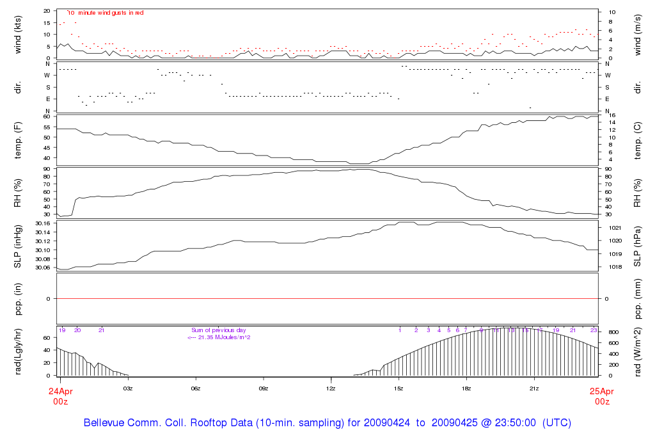The image size is (655, 448).
Task: Click the '21.35 MJoules/m^2' value
Action: click(225, 337)
